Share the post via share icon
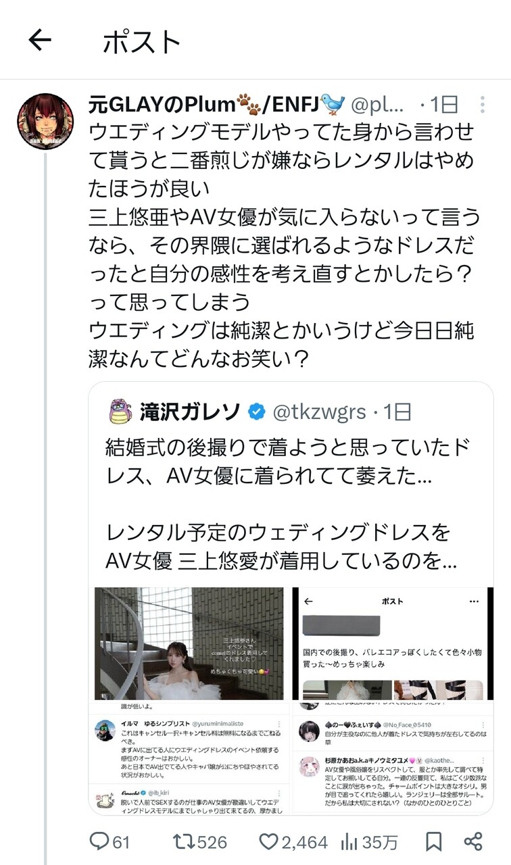This screenshot has height=865, width=511. 473,841
